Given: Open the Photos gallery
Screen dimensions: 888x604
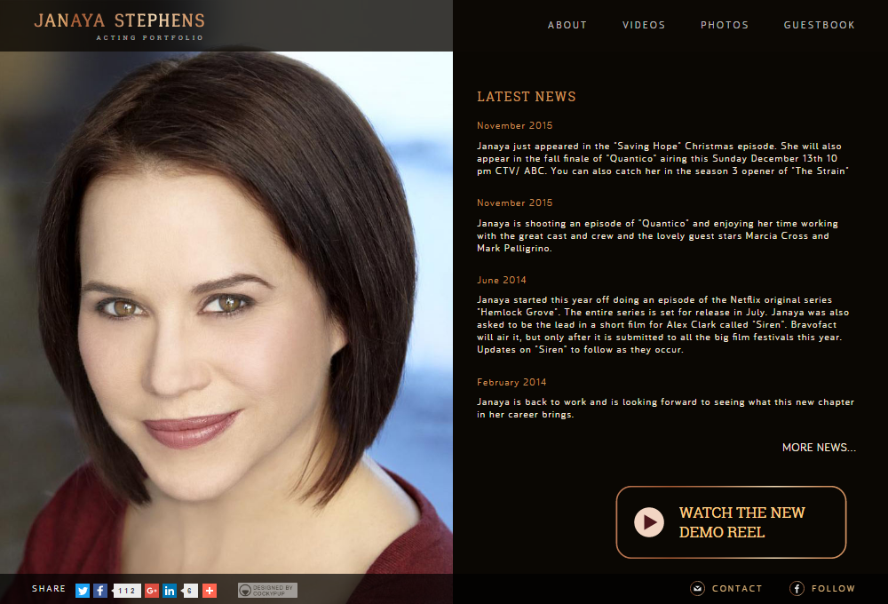Looking at the screenshot, I should click(x=725, y=25).
